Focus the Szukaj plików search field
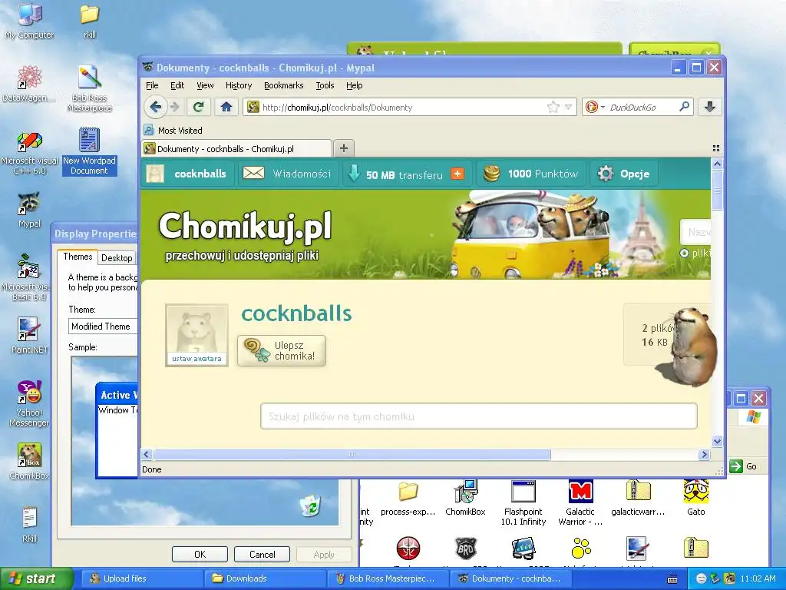This screenshot has width=786, height=590. point(479,416)
